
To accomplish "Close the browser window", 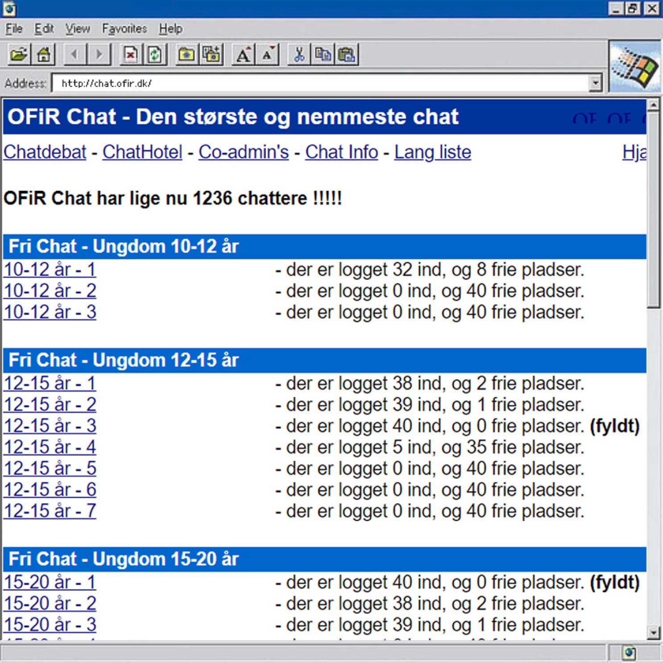I will 652,9.
